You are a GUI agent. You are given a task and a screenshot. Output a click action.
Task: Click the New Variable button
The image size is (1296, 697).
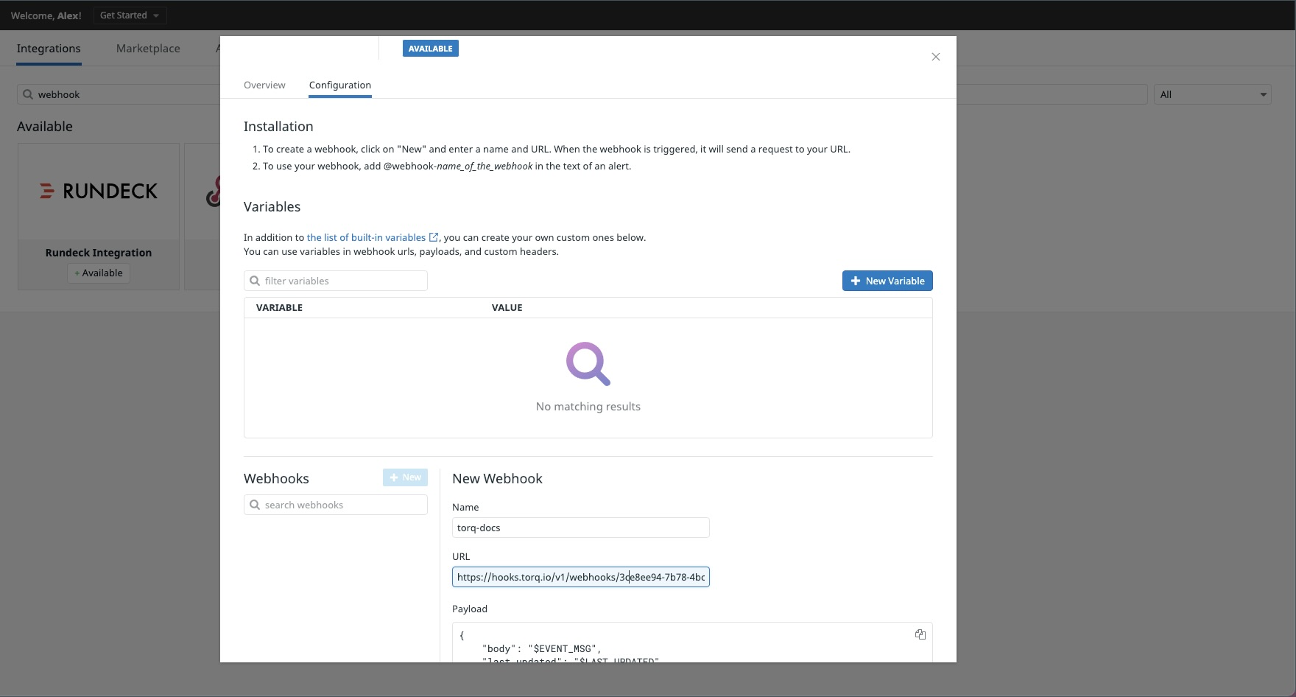tap(887, 281)
